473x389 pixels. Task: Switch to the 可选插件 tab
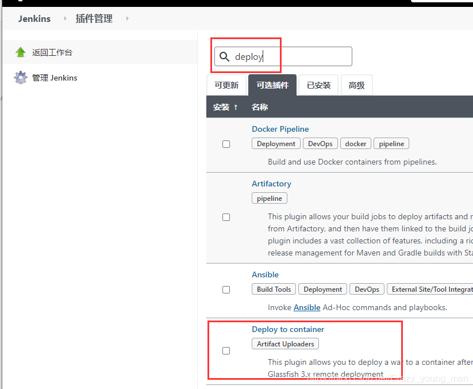(272, 85)
